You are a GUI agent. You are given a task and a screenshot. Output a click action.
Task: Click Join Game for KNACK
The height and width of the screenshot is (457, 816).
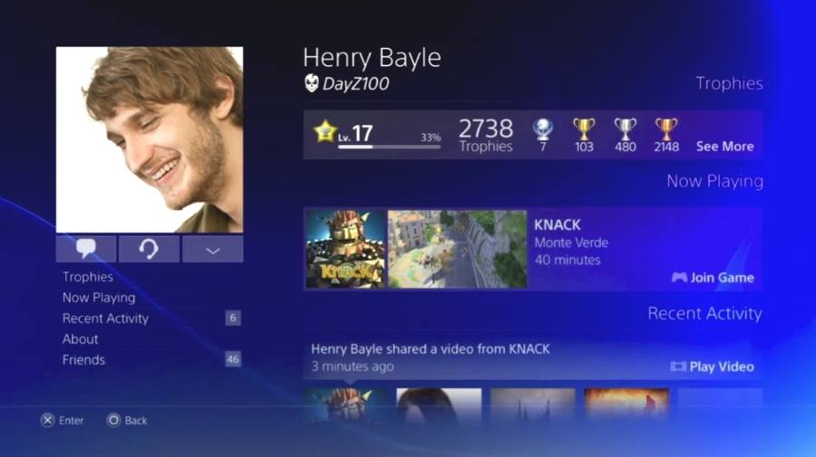pos(713,277)
